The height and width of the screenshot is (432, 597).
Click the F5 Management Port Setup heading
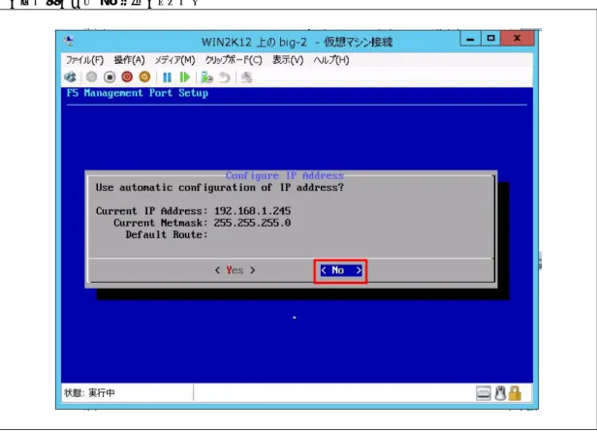(x=138, y=93)
